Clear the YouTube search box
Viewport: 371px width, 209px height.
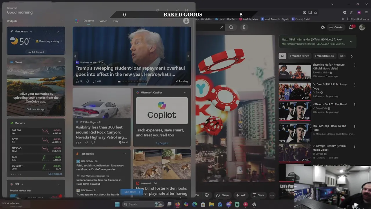pyautogui.click(x=222, y=27)
